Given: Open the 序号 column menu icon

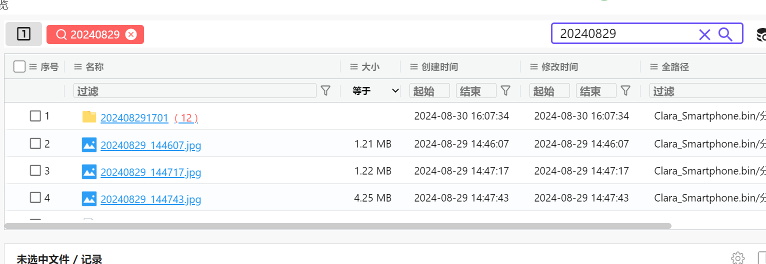Looking at the screenshot, I should tap(33, 66).
